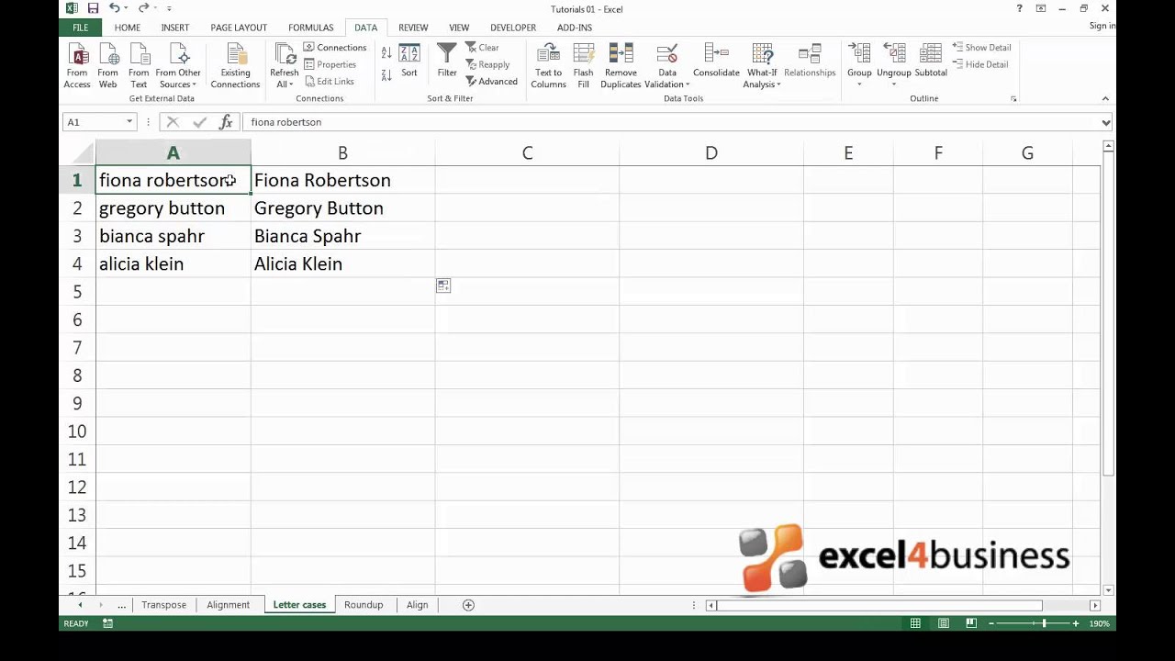1175x661 pixels.
Task: Collapse the ribbon with the arrow
Action: [1105, 98]
